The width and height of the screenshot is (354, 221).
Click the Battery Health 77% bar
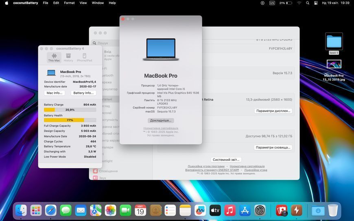[x=70, y=120]
